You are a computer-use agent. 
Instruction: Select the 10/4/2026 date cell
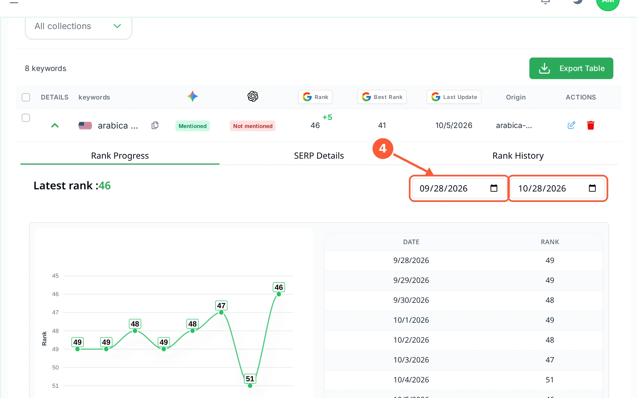tap(411, 380)
